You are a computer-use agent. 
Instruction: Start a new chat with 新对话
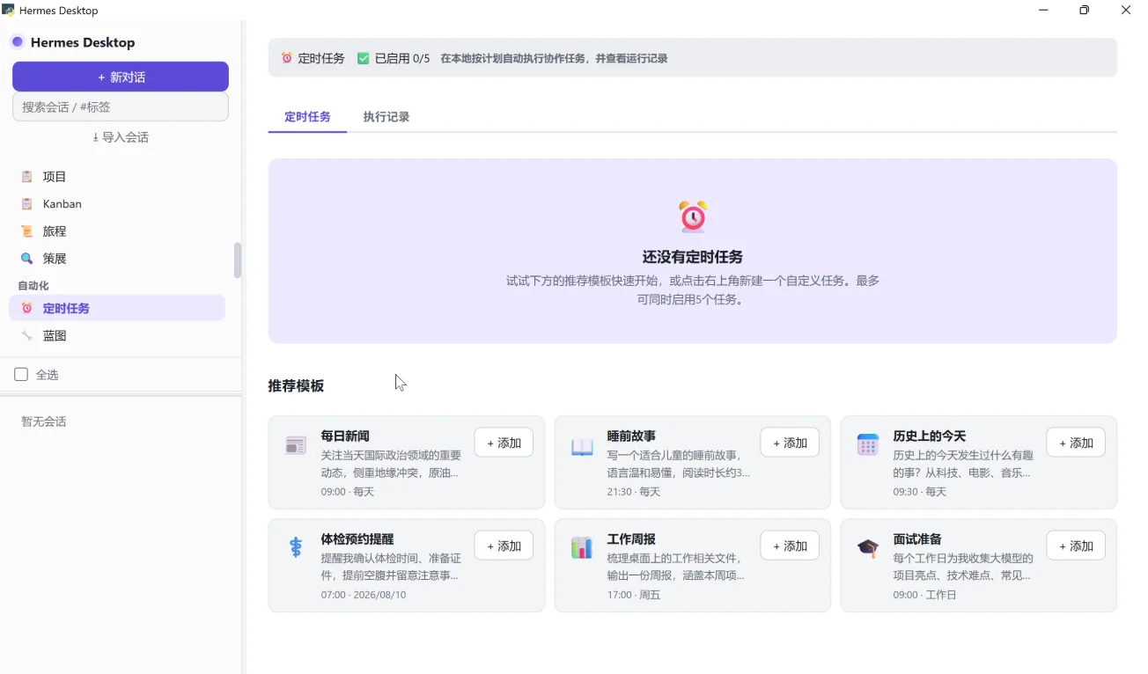coord(121,77)
